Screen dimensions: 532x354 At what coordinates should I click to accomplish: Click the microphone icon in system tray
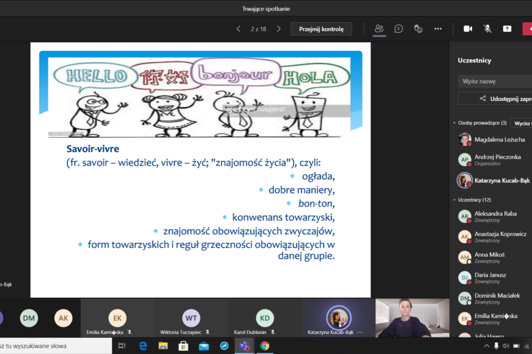[x=497, y=346]
